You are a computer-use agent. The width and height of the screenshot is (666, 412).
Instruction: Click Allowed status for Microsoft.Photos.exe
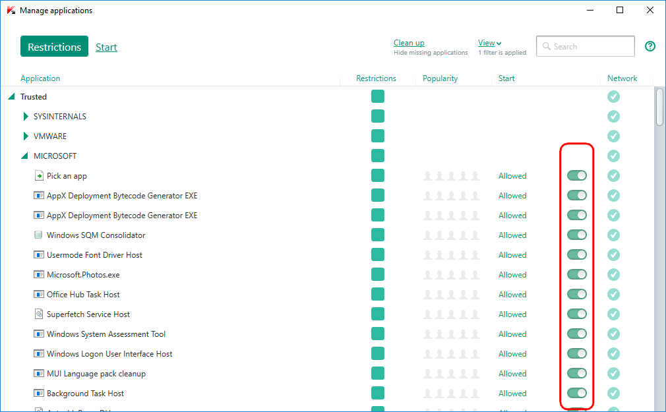tap(512, 274)
